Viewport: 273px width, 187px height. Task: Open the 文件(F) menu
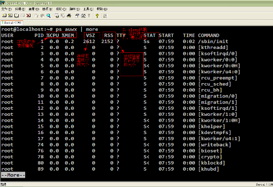(x=6, y=9)
